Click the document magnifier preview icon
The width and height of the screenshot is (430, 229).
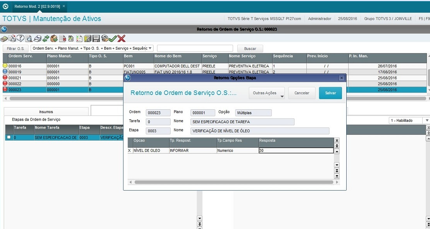click(x=29, y=39)
